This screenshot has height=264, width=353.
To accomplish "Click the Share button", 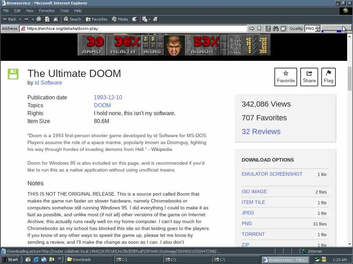I will point(309,77).
